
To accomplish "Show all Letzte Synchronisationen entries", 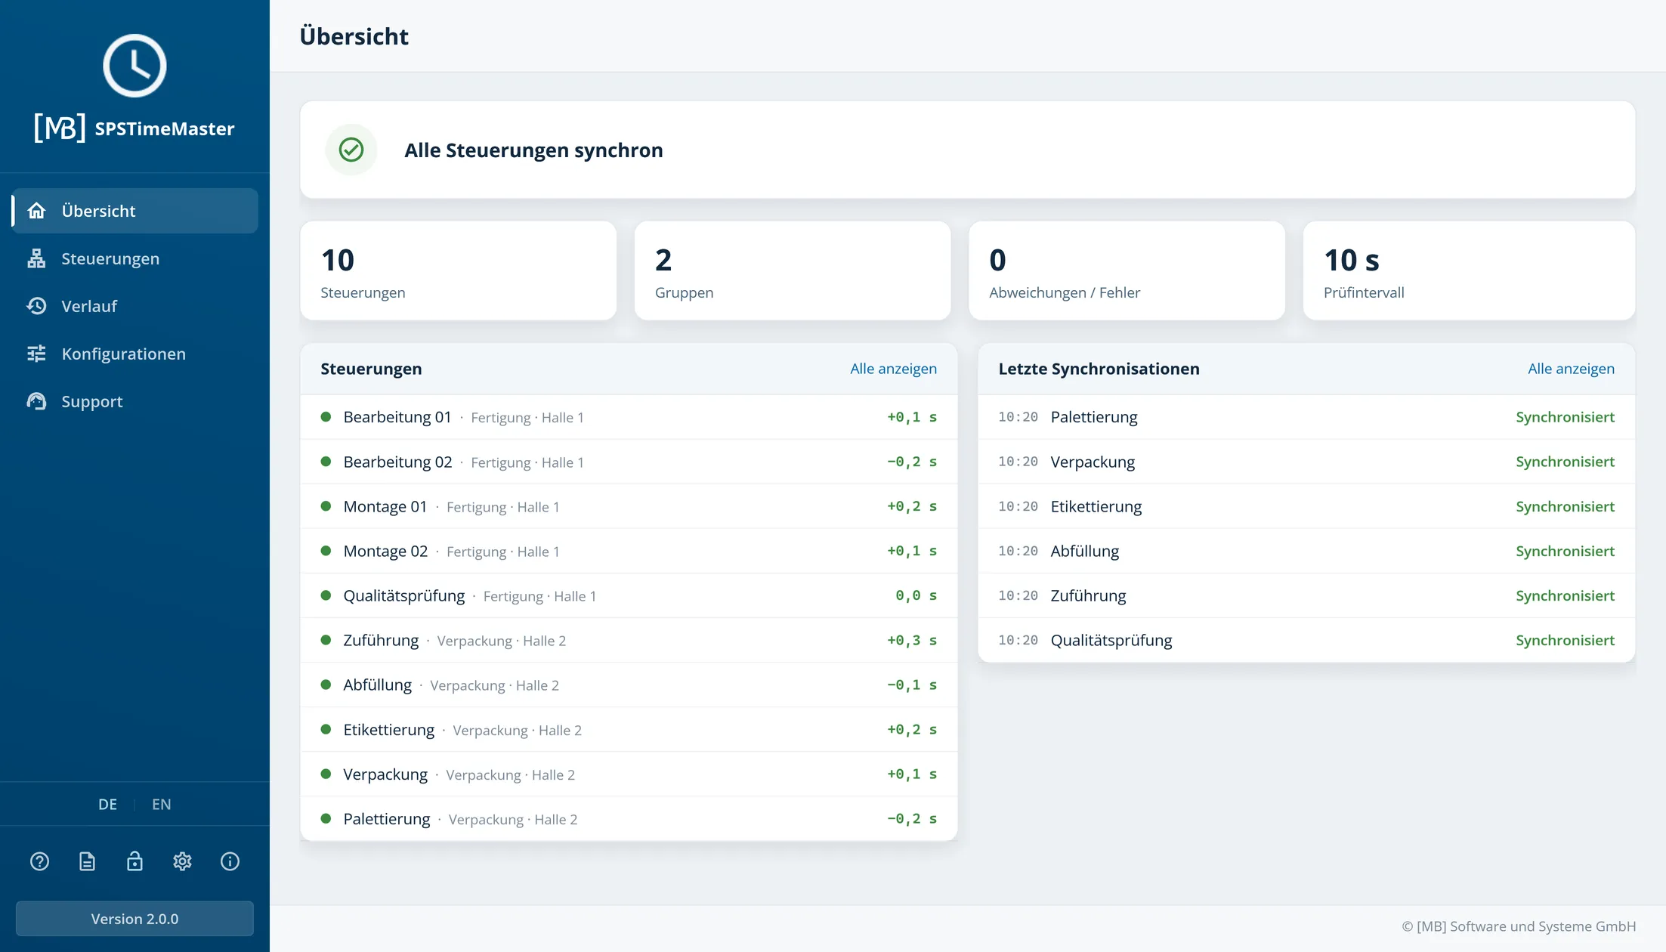I will 1571,369.
